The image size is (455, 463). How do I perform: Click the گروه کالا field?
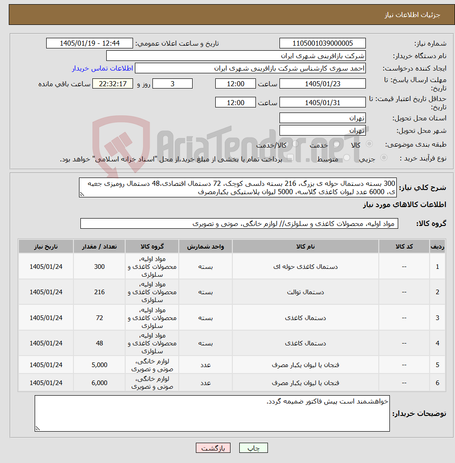pos(239,224)
